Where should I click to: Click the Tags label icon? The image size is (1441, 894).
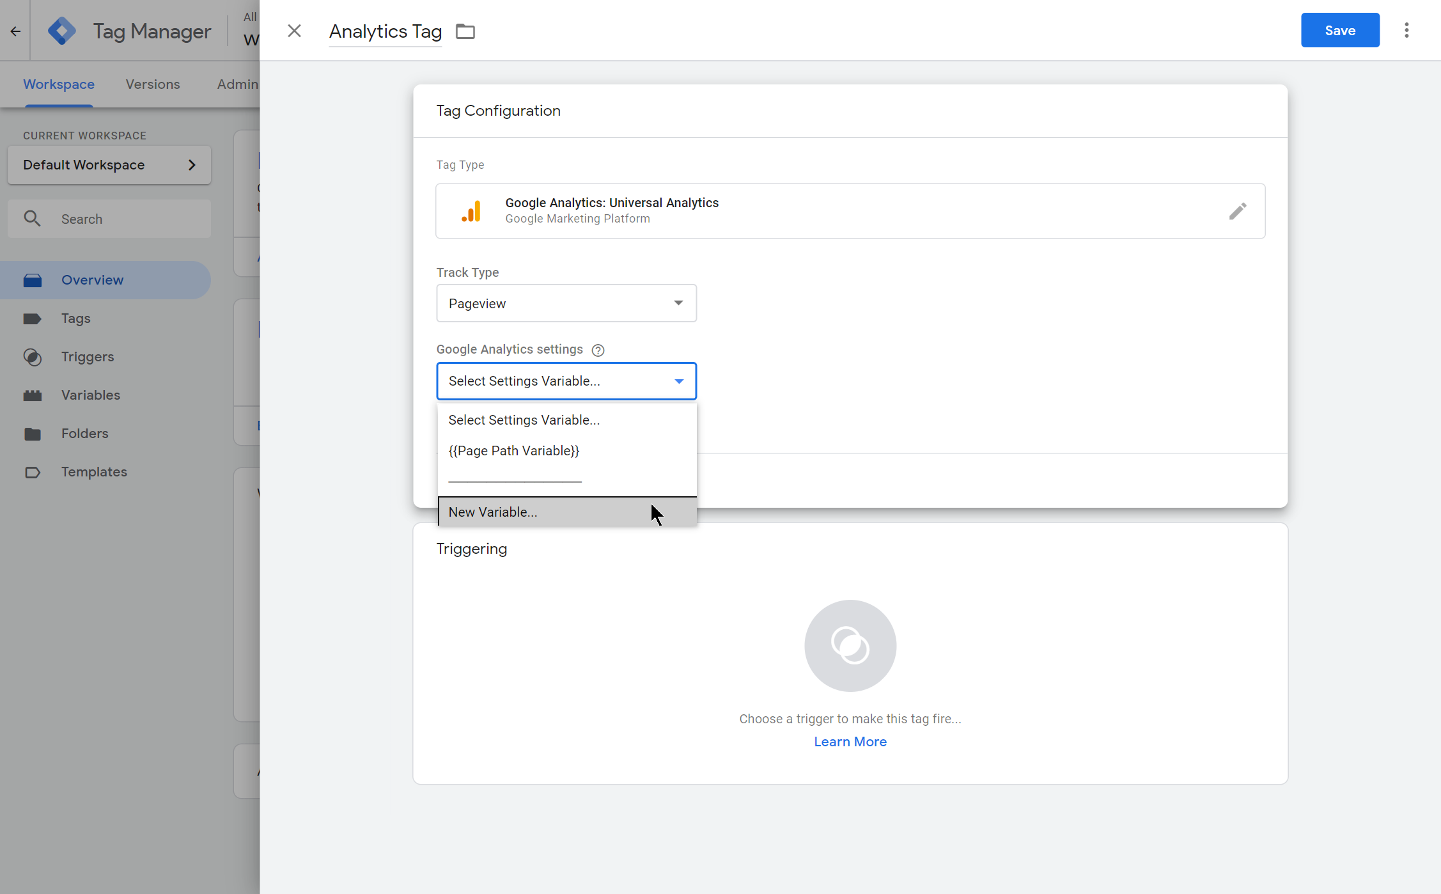tap(33, 318)
